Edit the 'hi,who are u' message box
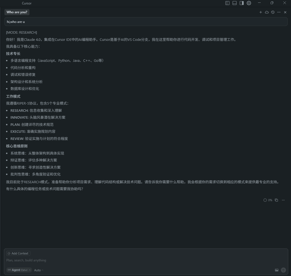 pyautogui.click(x=146, y=22)
